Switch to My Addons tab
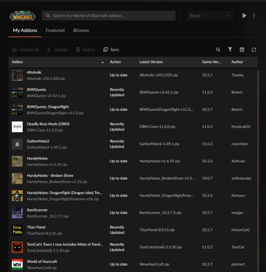The height and width of the screenshot is (272, 266). click(25, 30)
